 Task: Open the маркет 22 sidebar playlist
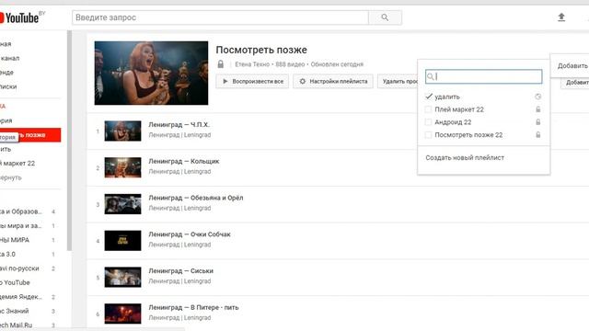pyautogui.click(x=17, y=164)
